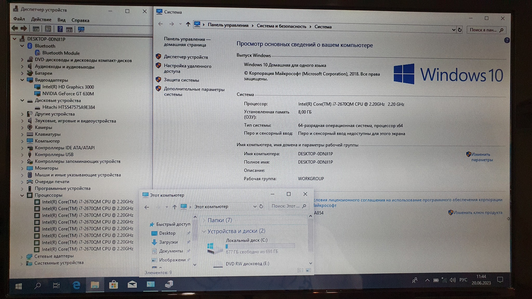Click the help question mark in System window
The height and width of the screenshot is (299, 532).
[x=507, y=40]
